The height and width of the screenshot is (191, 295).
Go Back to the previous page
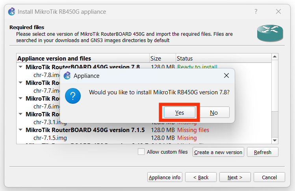tap(200, 177)
